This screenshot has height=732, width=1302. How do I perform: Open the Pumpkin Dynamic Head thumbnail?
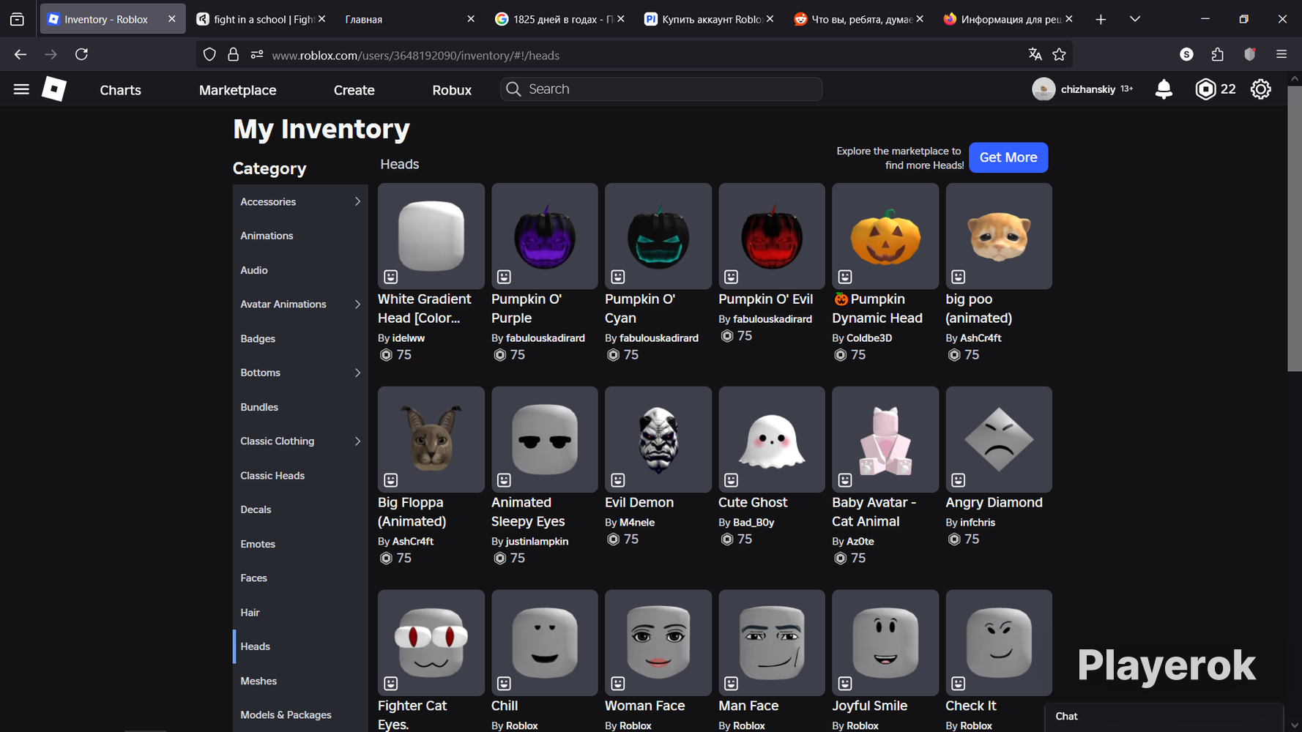[x=885, y=236]
